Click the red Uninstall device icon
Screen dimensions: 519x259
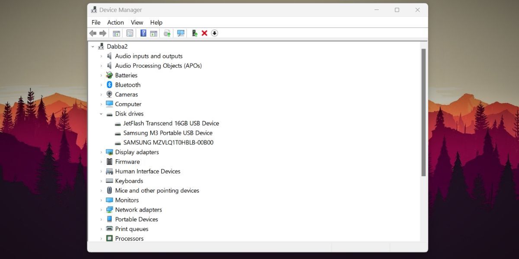(204, 33)
